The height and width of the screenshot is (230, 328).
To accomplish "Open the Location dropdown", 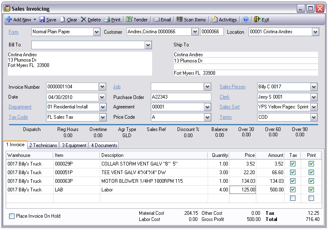I will pos(315,32).
